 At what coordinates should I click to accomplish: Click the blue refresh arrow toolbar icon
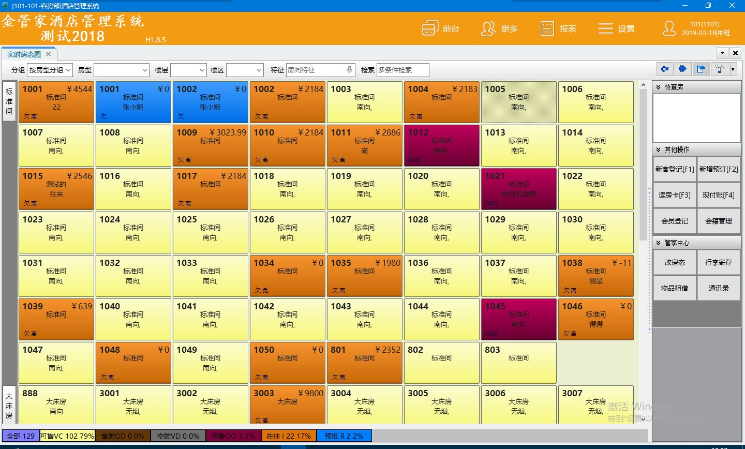pyautogui.click(x=665, y=69)
